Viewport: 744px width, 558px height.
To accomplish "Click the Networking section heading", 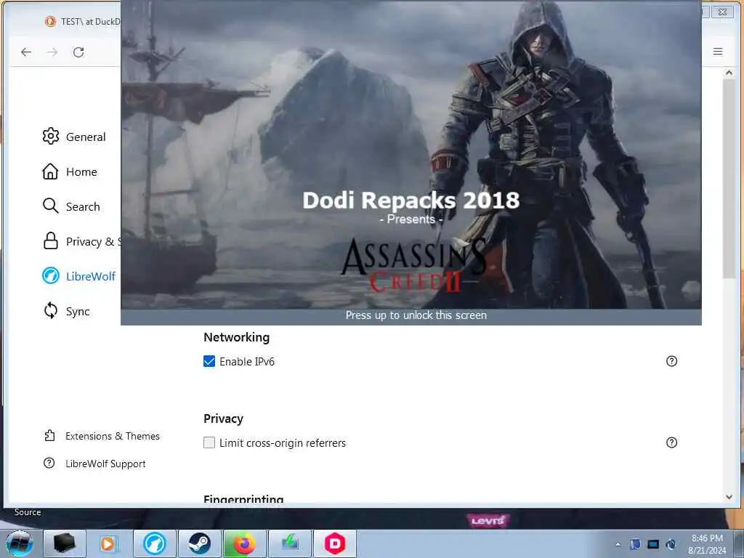I will [x=236, y=337].
